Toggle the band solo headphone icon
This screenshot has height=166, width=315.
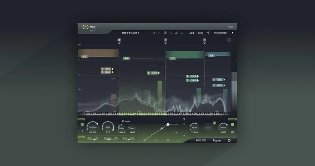232,132
